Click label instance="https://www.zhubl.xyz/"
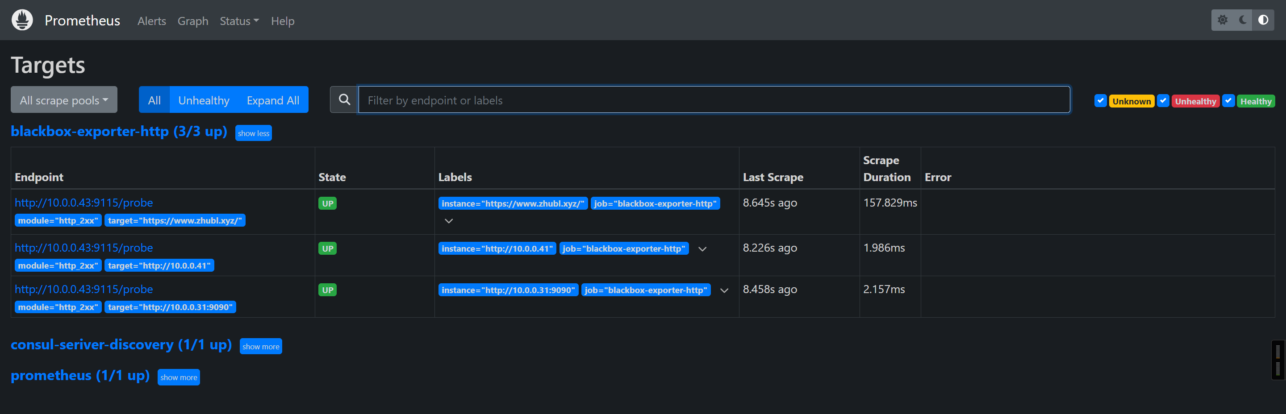 (513, 203)
